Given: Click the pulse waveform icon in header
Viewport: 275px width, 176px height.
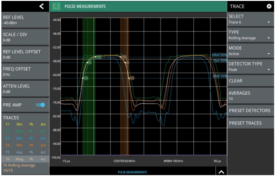Looking at the screenshot, I should pyautogui.click(x=56, y=6).
